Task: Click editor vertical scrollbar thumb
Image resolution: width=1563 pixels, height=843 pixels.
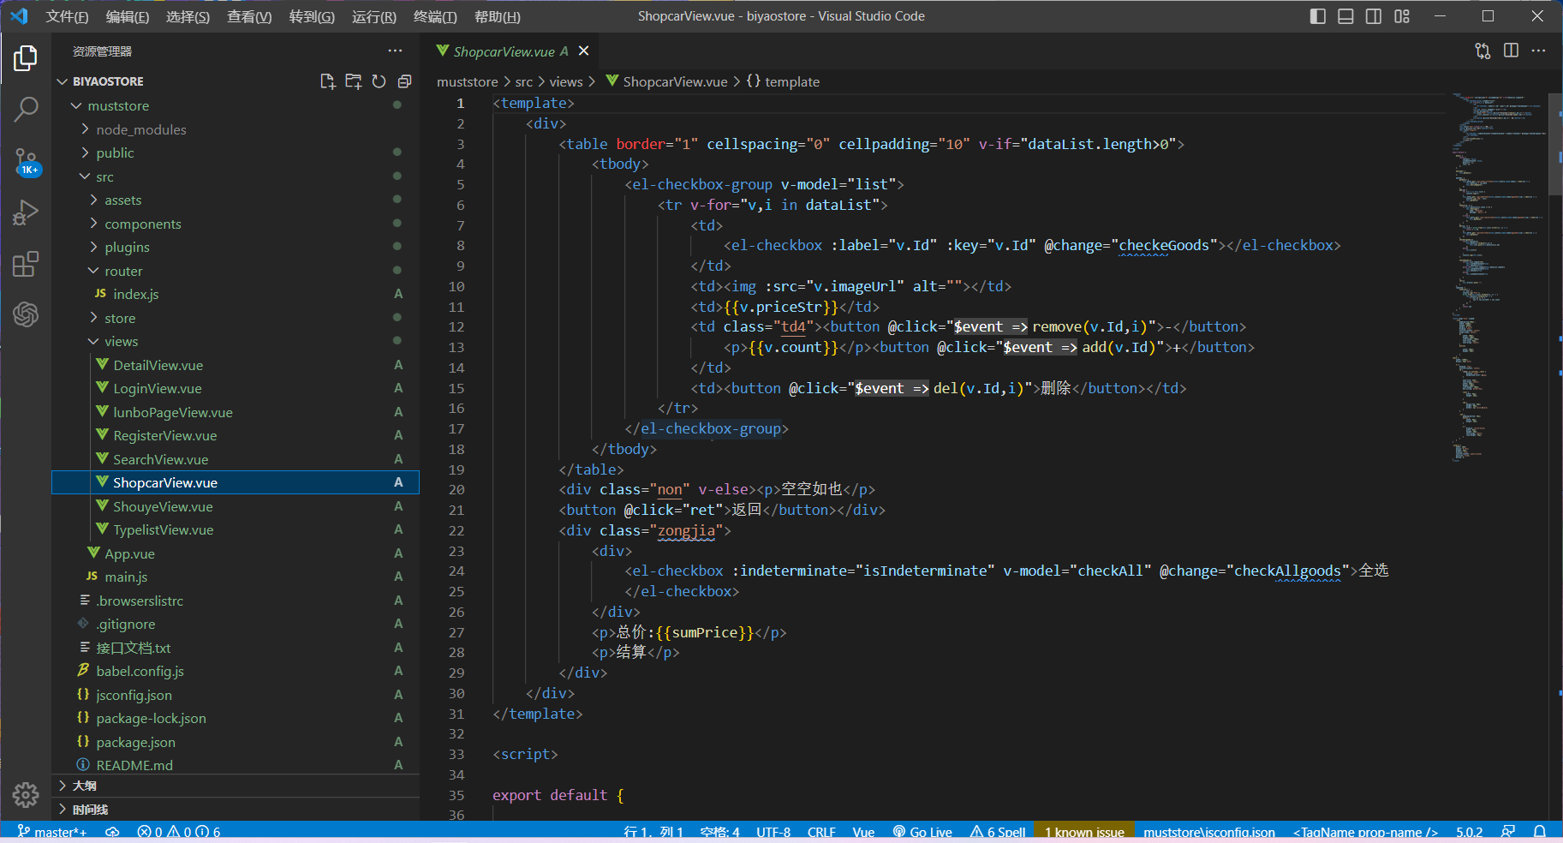Action: pyautogui.click(x=1555, y=144)
